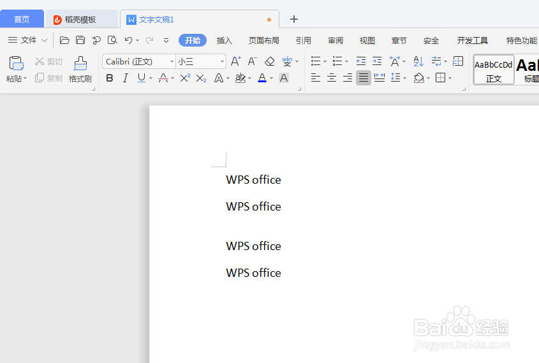Click the Open file folder icon
Viewport: 539px width, 363px height.
pos(64,40)
